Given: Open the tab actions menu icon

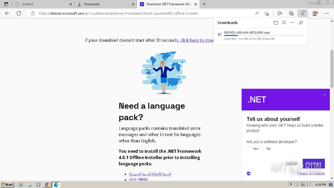Looking at the screenshot, I should 6,4.
